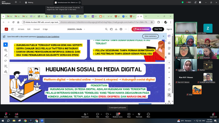
Task: Open Zoom More options
Action: (x=148, y=115)
